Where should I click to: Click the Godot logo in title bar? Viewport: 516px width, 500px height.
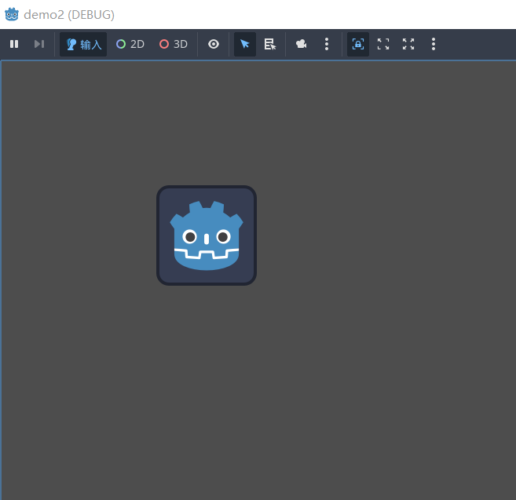(x=12, y=14)
